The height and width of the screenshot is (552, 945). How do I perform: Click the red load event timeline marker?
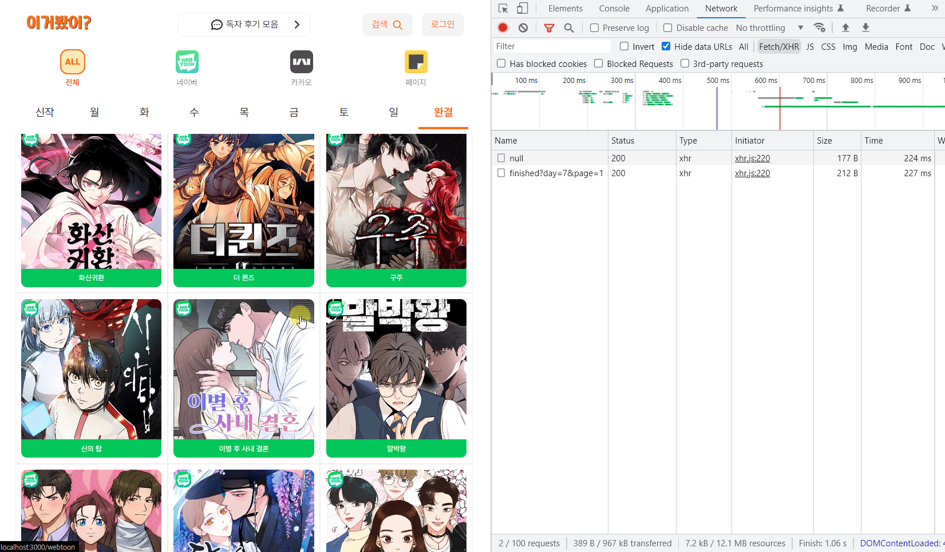point(780,109)
